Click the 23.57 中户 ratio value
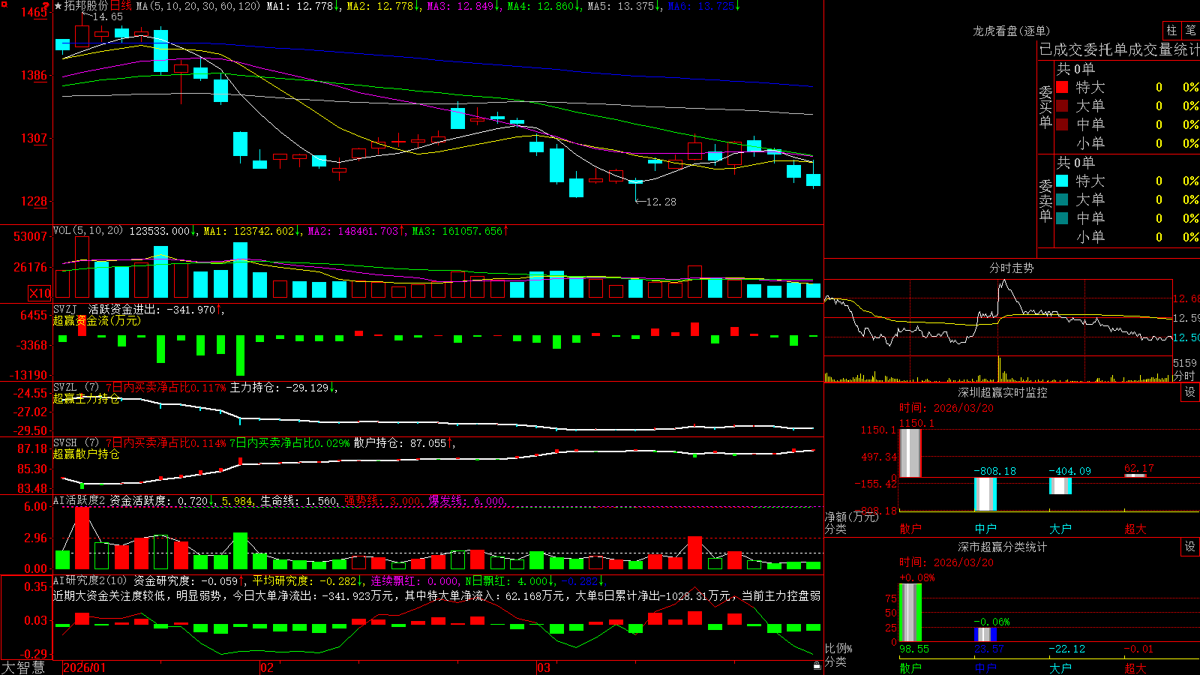 988,649
